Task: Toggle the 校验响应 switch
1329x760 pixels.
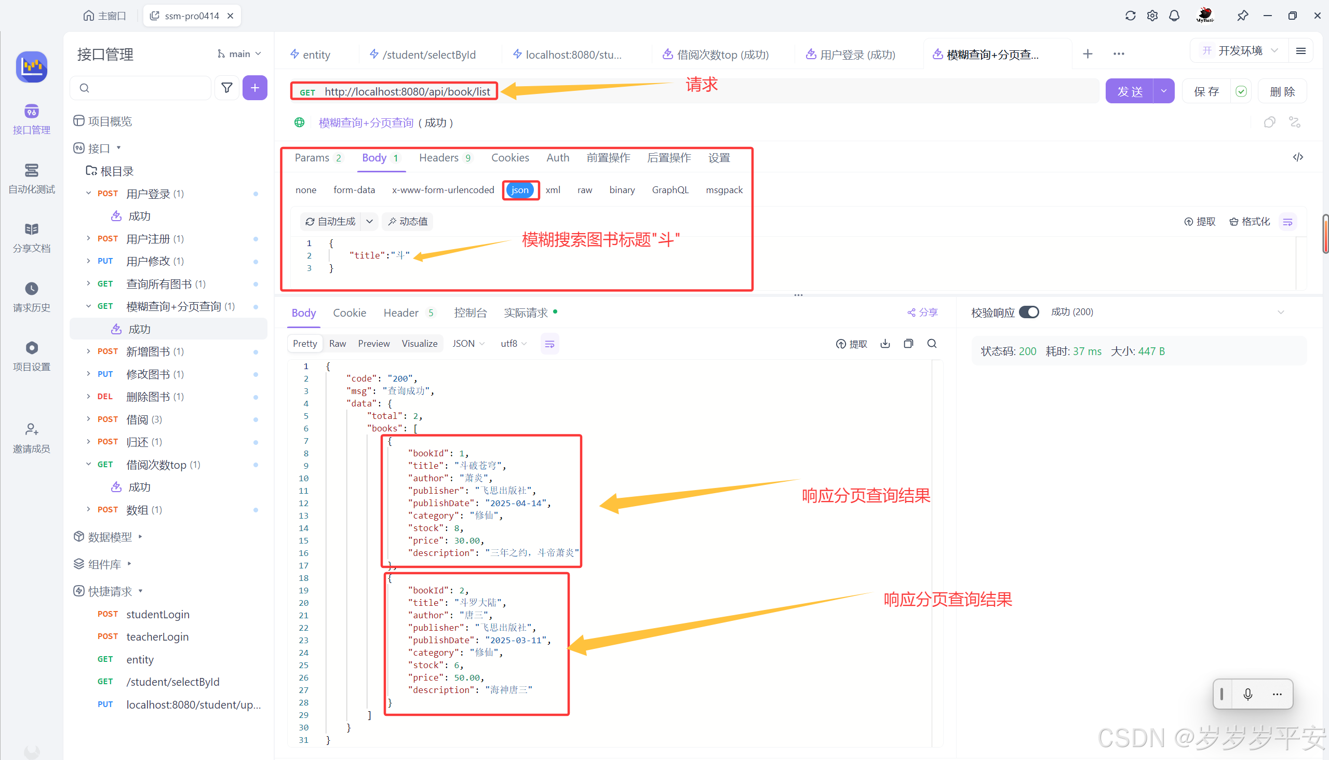Action: click(x=1029, y=311)
